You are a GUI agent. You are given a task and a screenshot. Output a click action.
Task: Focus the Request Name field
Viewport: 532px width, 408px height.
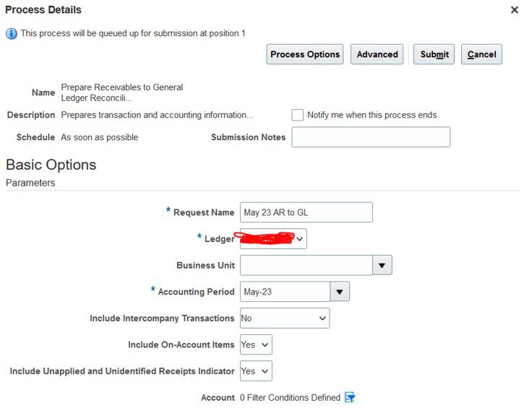click(x=306, y=212)
